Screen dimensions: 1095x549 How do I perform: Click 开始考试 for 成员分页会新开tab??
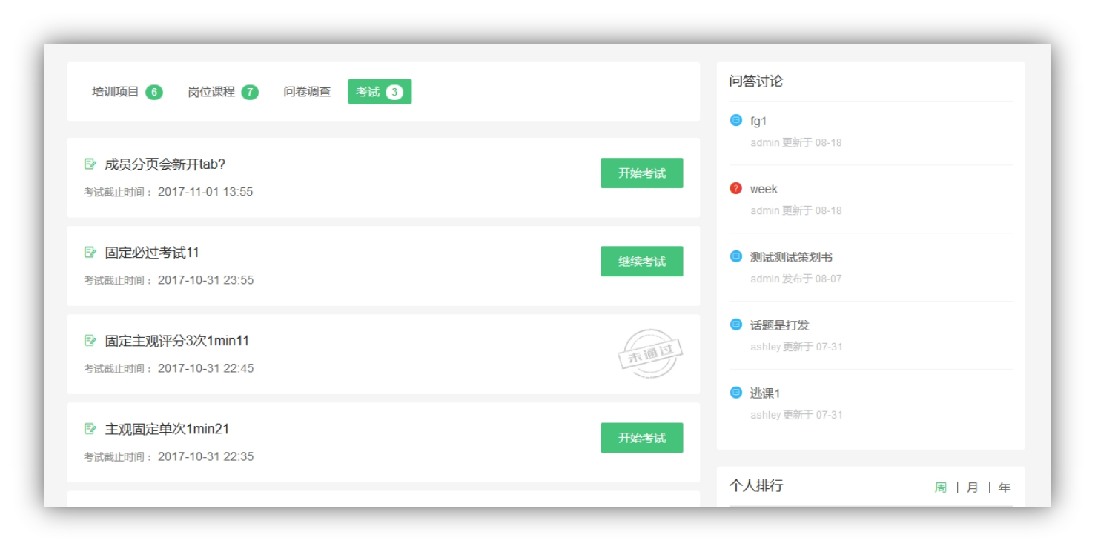641,173
